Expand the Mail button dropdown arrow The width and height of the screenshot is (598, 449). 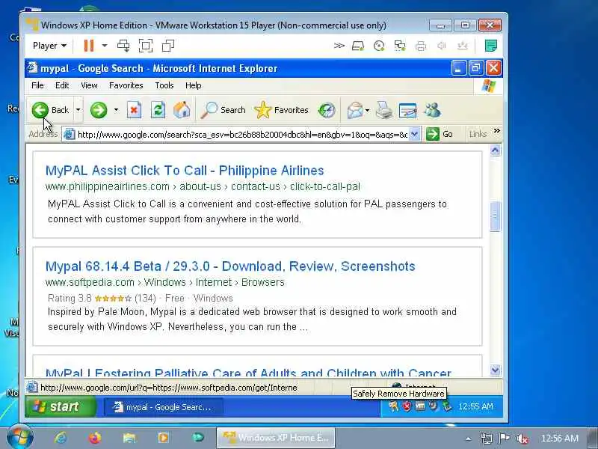(367, 110)
